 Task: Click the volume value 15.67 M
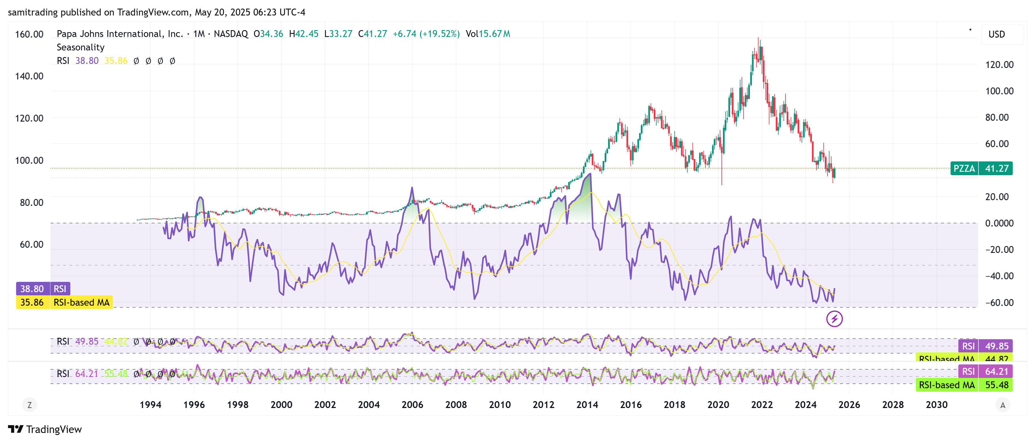(x=488, y=34)
